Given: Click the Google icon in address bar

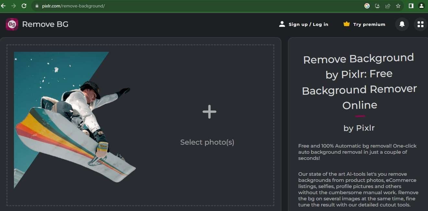Looking at the screenshot, I should tap(367, 6).
